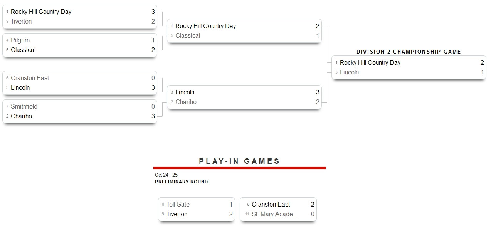Click the Play-In Games section heading
491x227 pixels.
(x=239, y=161)
